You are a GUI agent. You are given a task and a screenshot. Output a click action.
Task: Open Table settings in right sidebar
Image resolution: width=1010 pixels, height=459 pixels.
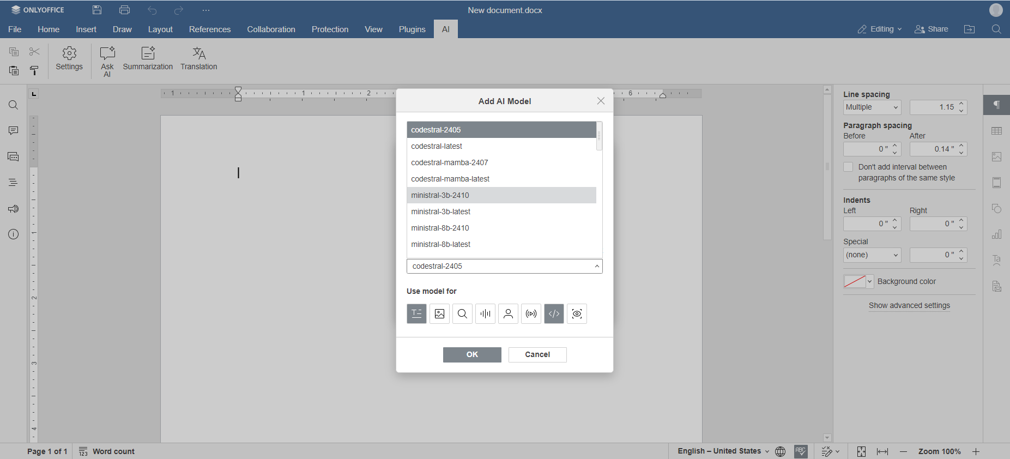click(996, 131)
